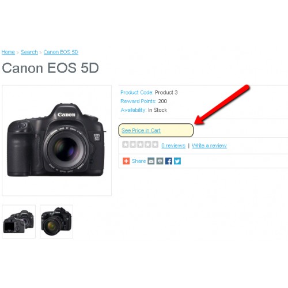Share product via the email envelope icon
This screenshot has height=288, width=288.
pos(151,161)
